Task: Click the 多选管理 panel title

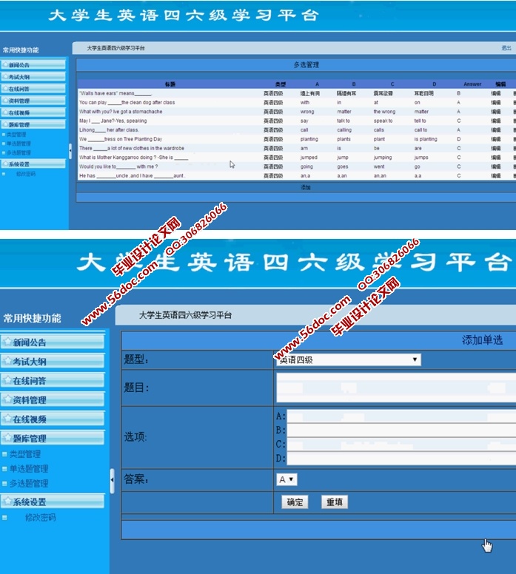Action: point(306,65)
